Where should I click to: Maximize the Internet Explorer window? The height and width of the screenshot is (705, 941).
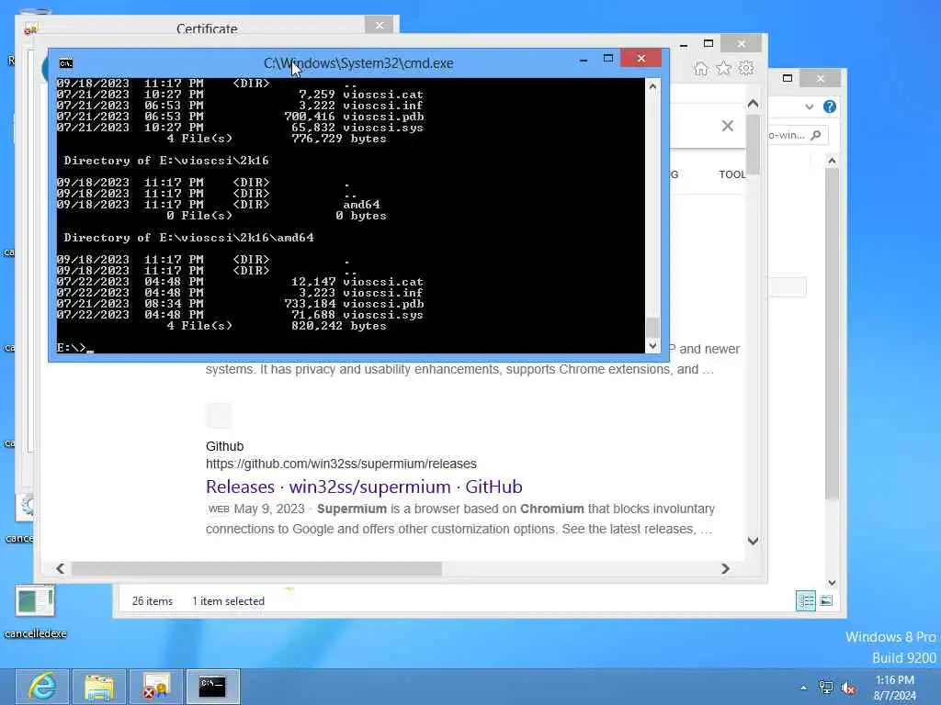[x=709, y=44]
